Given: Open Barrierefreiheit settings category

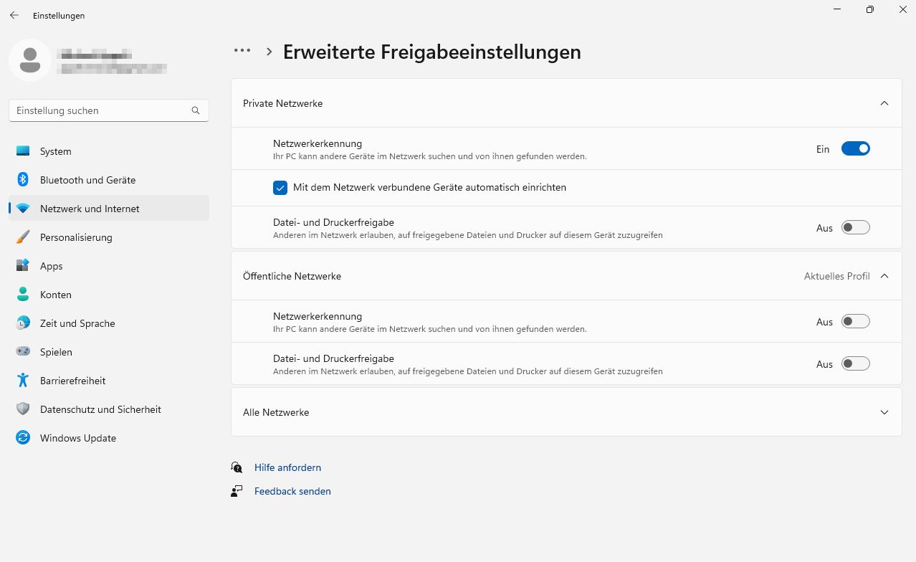Looking at the screenshot, I should 73,381.
